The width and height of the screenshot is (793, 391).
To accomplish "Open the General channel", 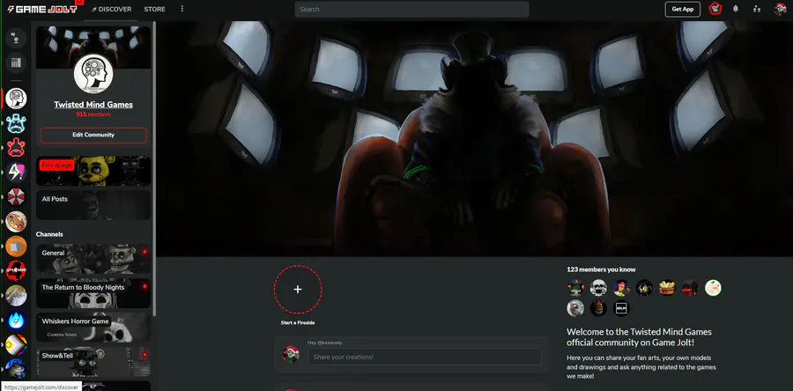I will [93, 259].
